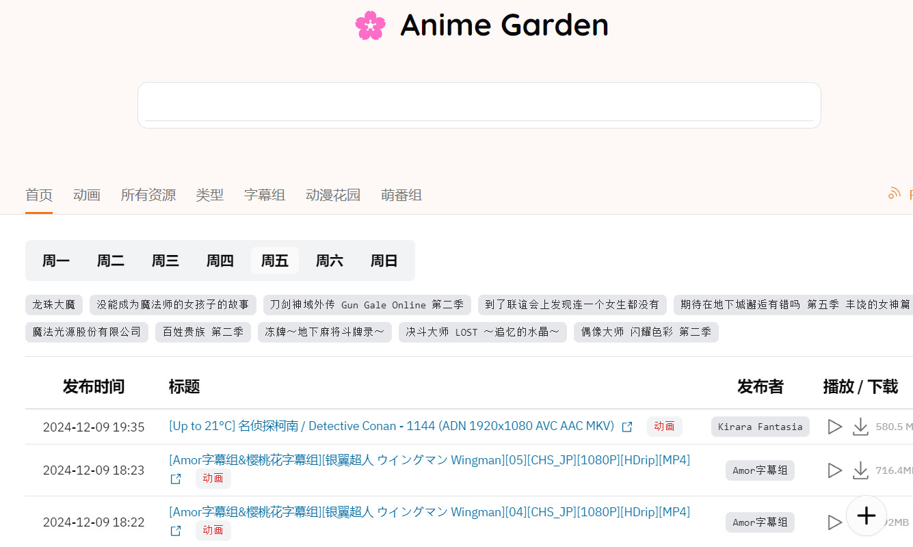Click the timestamp 2024-12-09 18:22

pos(94,522)
